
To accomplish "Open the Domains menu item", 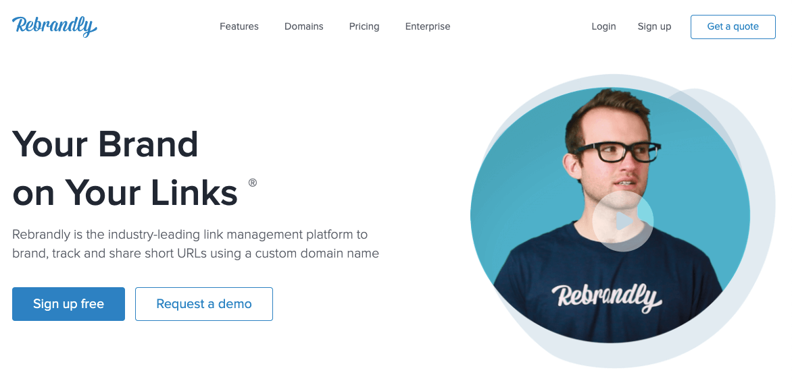I will 303,26.
